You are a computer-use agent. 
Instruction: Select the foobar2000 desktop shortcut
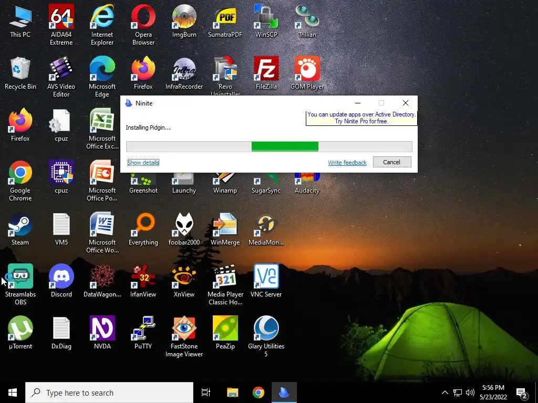click(184, 230)
